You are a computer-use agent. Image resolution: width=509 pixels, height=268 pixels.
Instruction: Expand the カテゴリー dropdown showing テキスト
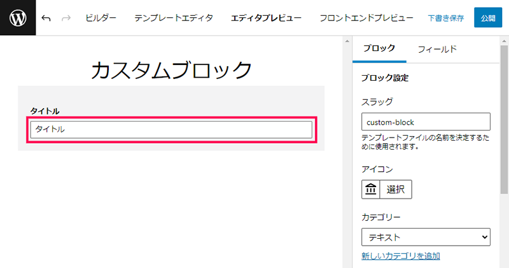(426, 237)
